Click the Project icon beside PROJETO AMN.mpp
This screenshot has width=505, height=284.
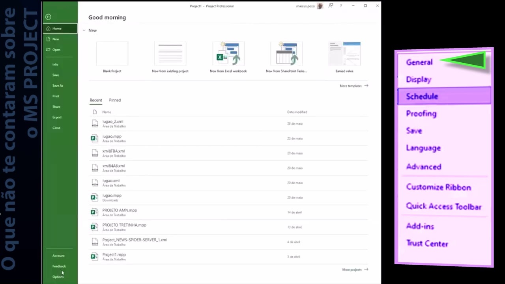[94, 212]
